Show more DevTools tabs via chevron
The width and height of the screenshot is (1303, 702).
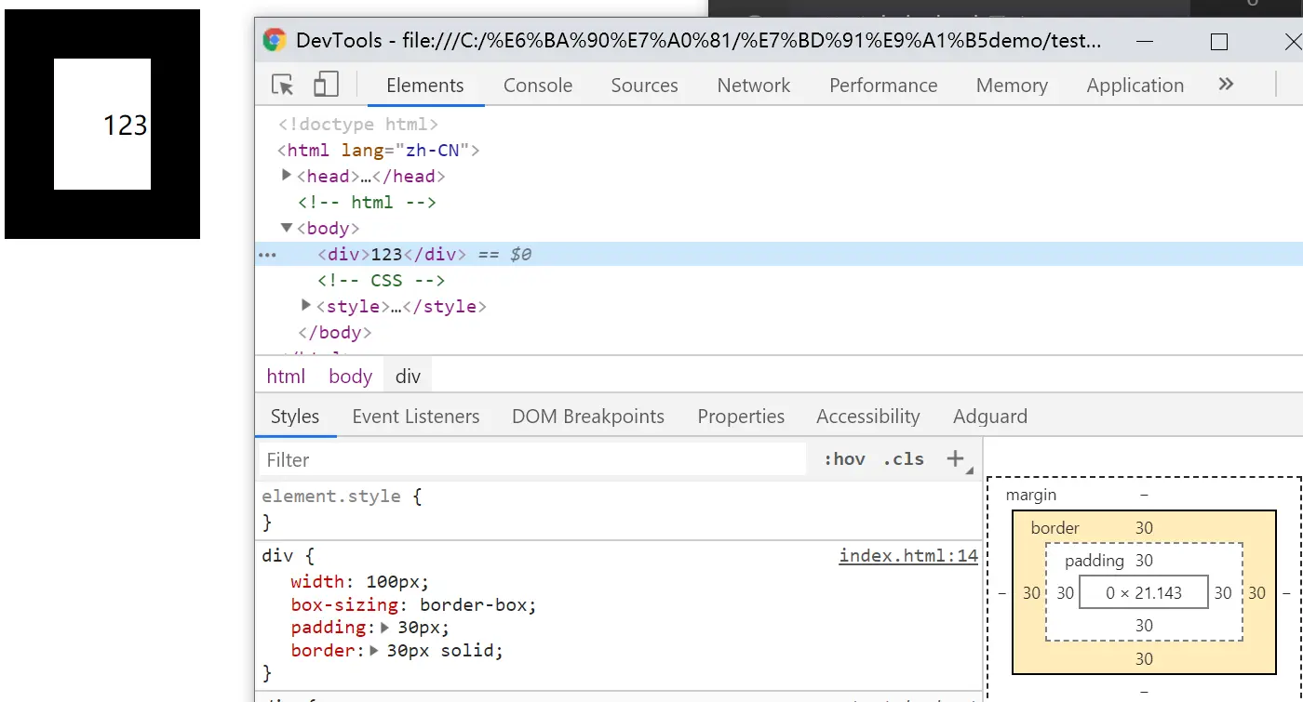[1226, 85]
